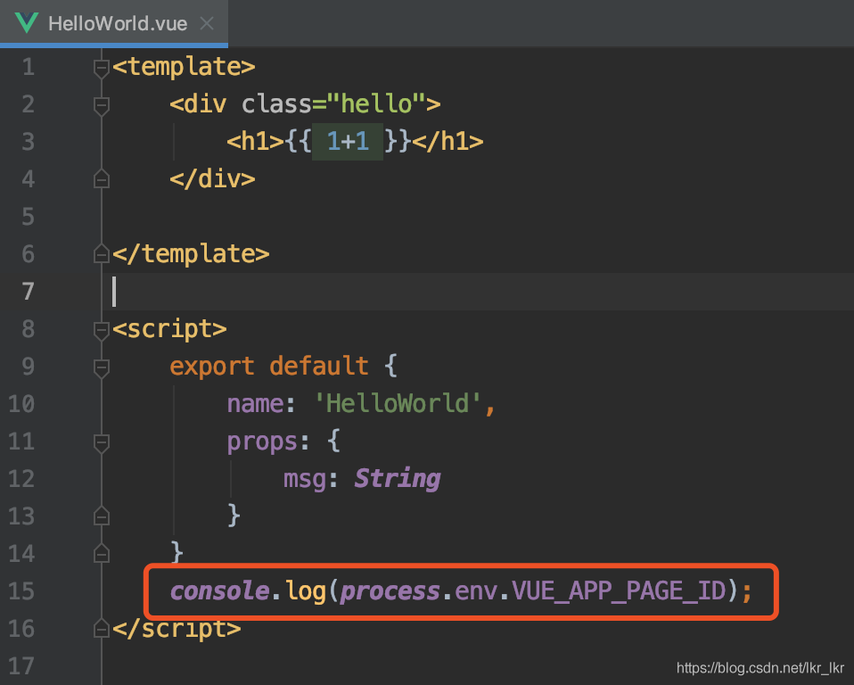Image resolution: width=854 pixels, height=685 pixels.
Task: Place cursor on empty line 7
Action: click(x=357, y=292)
